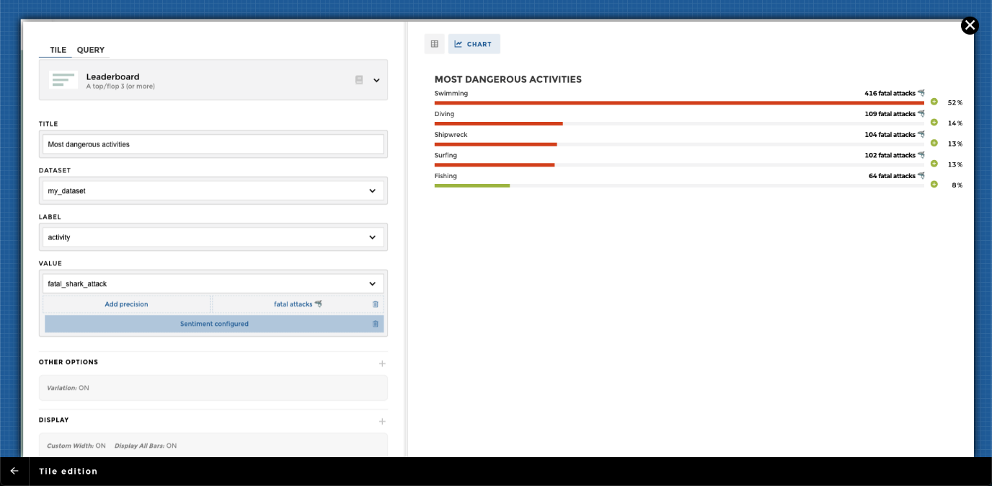Click the 52 % value

[x=955, y=102]
